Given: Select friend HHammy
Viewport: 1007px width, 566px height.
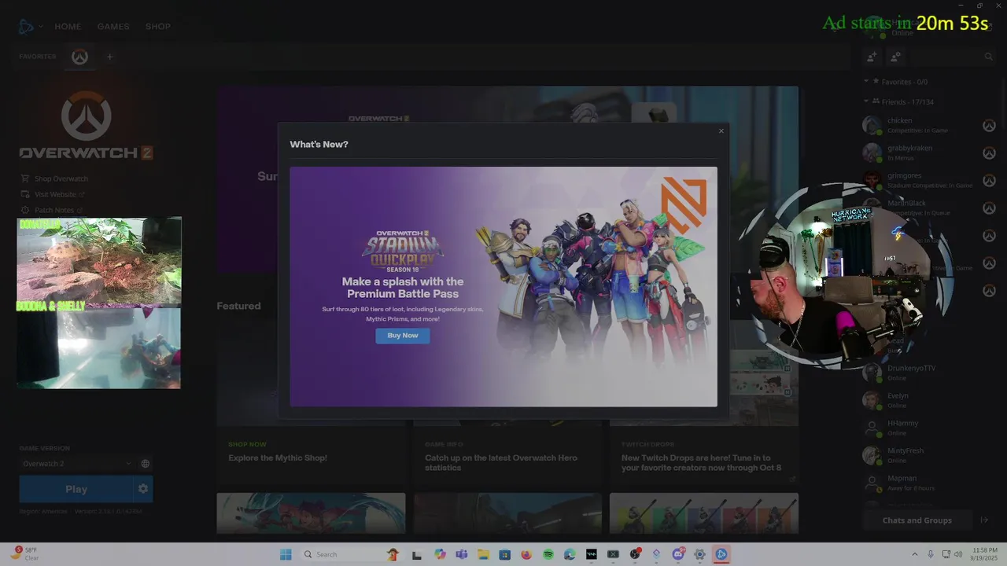Looking at the screenshot, I should [x=929, y=428].
